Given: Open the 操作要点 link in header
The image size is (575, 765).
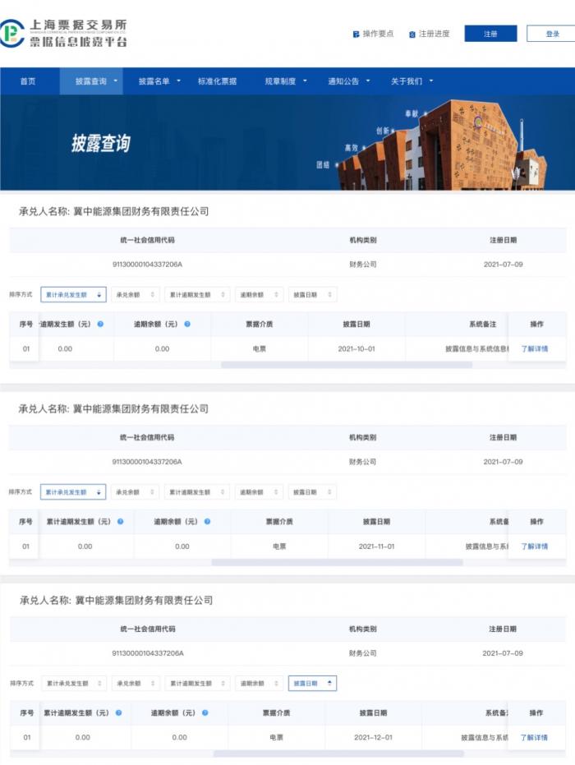Looking at the screenshot, I should [x=378, y=34].
